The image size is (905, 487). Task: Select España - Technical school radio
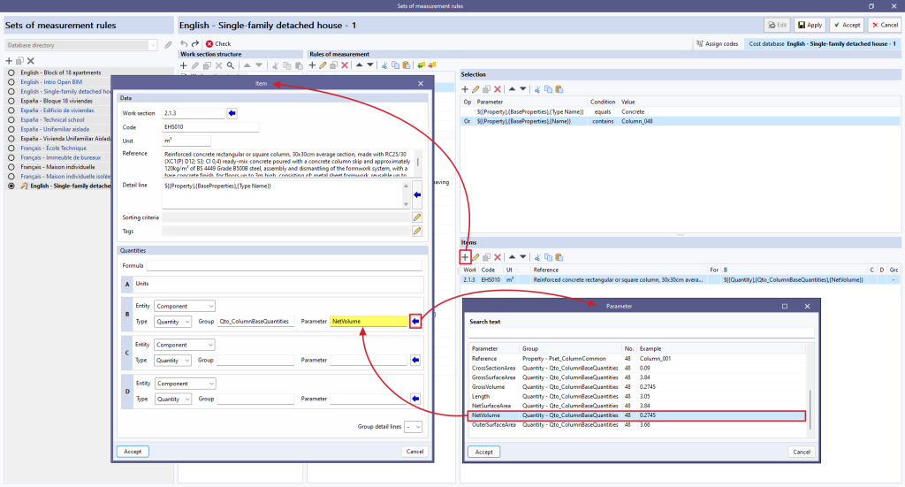click(x=11, y=120)
